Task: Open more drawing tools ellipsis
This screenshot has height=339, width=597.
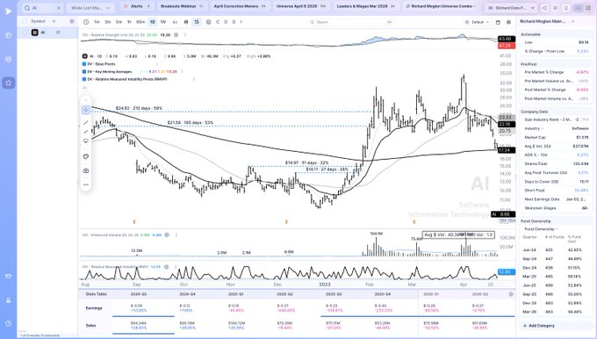Action: coord(86,184)
